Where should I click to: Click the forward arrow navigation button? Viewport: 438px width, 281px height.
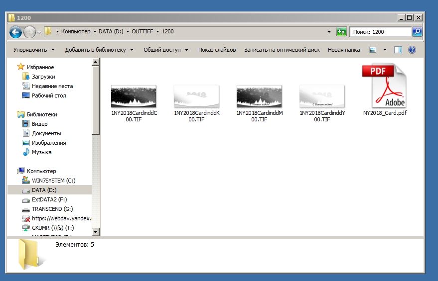tap(29, 32)
